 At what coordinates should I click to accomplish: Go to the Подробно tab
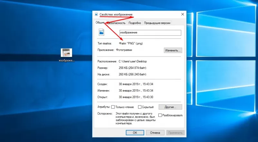click(135, 23)
